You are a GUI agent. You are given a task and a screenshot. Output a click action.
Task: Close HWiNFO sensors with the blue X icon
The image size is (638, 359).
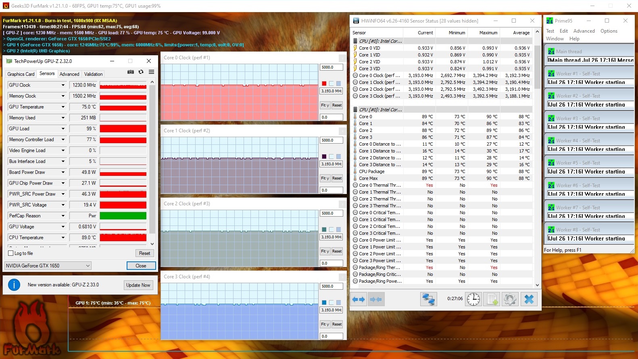(x=529, y=299)
